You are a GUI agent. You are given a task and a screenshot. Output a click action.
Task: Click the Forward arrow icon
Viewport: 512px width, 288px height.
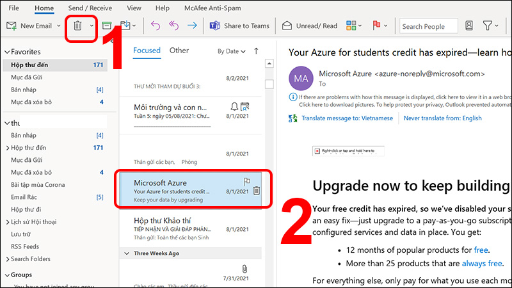coord(193,26)
